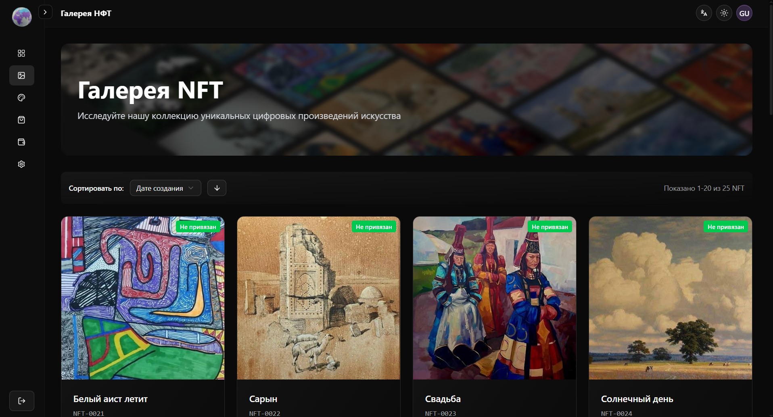Viewport: 773px width, 417px height.
Task: Toggle the light/dark theme sun button
Action: pos(724,13)
